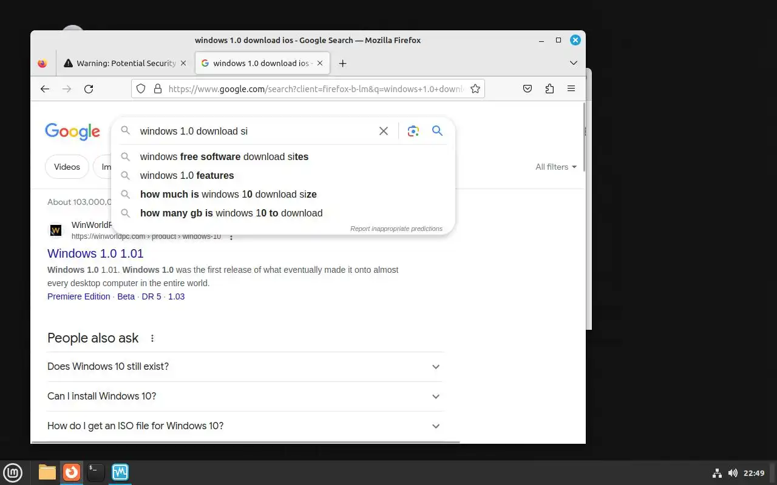Open the clock showing 22:49

pos(754,473)
